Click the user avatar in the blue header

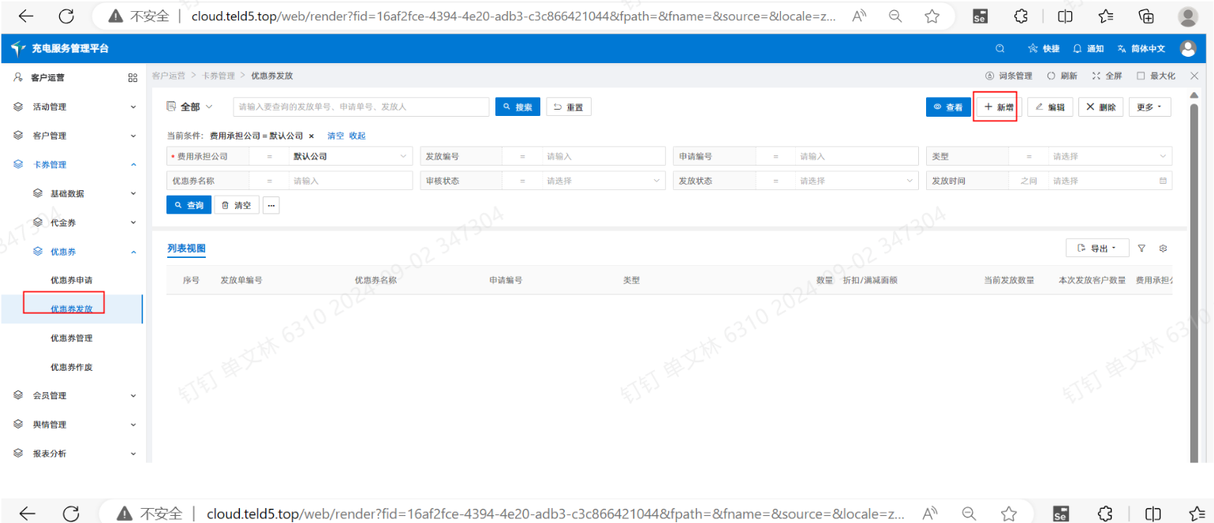(1187, 49)
